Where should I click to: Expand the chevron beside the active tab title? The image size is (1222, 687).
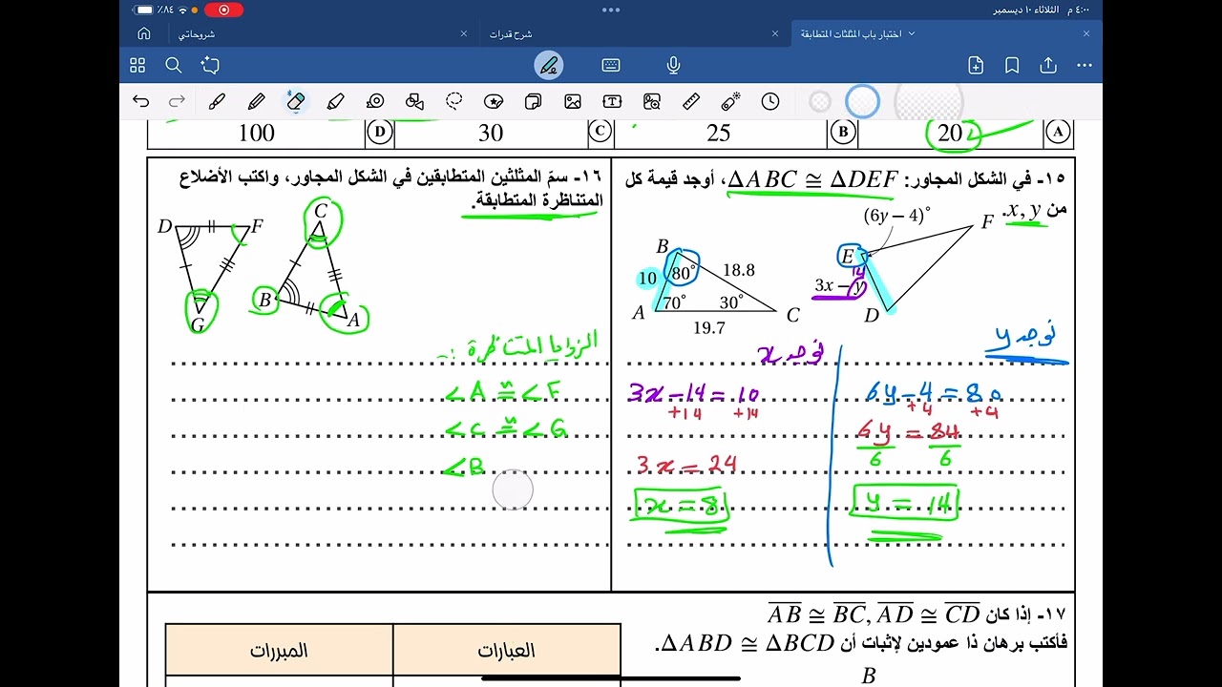tap(912, 33)
